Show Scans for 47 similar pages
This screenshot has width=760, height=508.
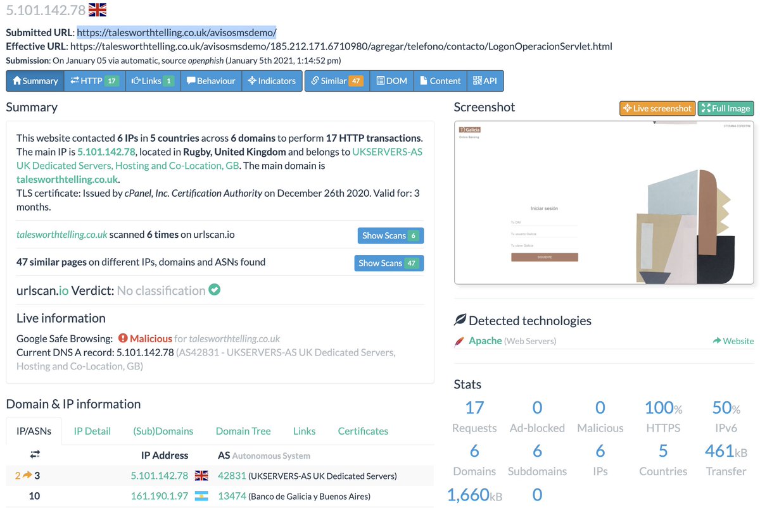point(389,263)
